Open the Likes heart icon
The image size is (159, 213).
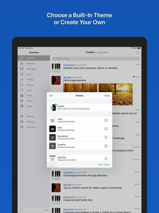click(22, 90)
